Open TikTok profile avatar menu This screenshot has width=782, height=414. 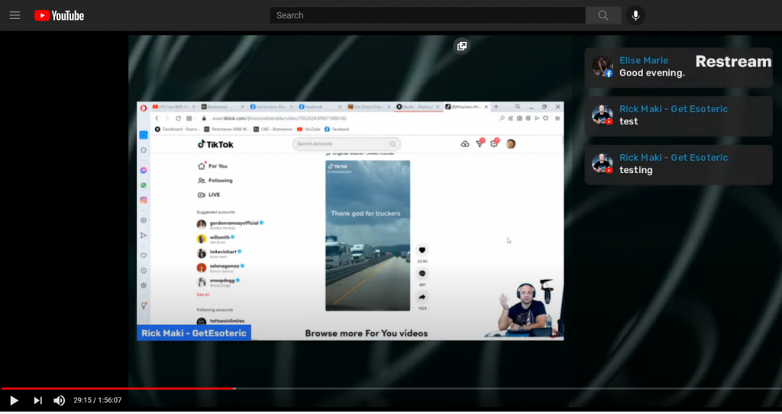pos(511,144)
